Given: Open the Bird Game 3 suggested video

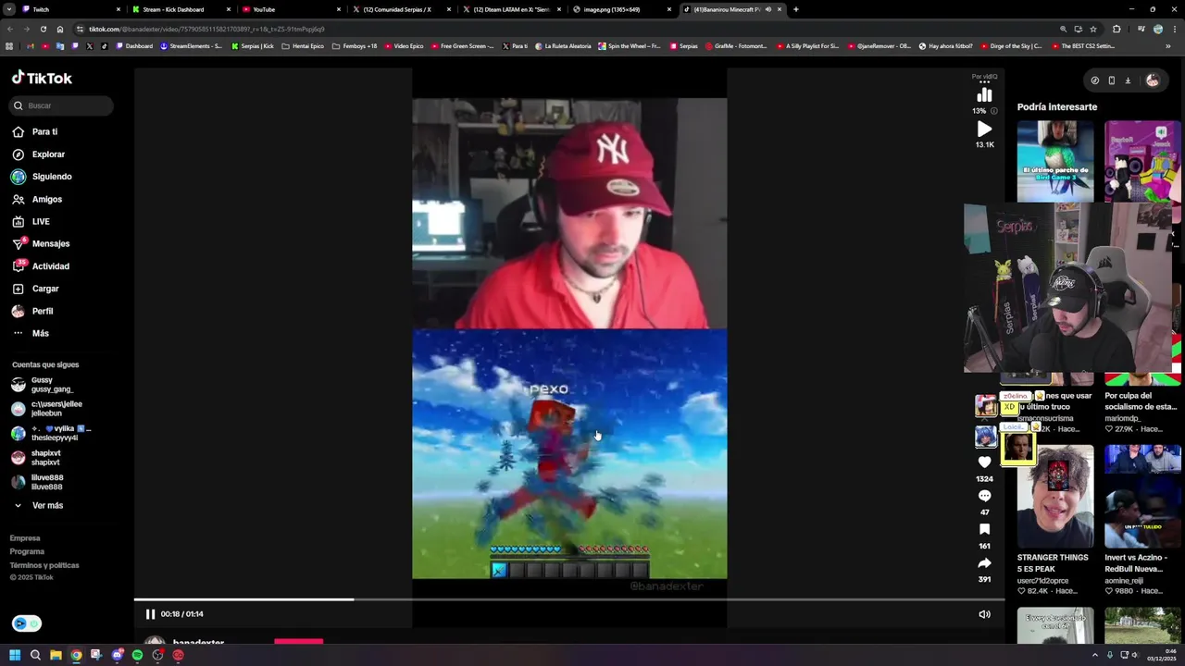Looking at the screenshot, I should pos(1054,162).
